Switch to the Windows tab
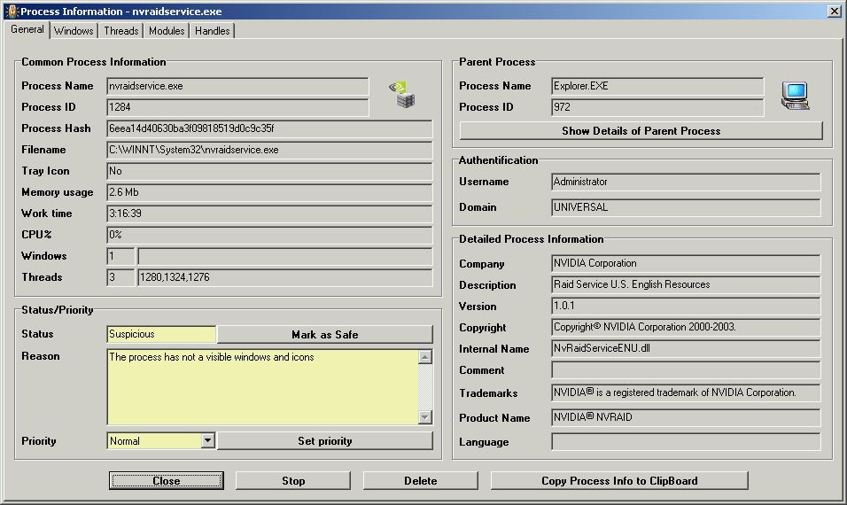The image size is (847, 505). click(x=74, y=31)
